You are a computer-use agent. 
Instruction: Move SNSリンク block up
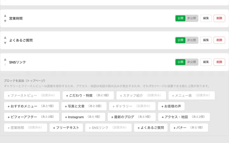point(5,59)
